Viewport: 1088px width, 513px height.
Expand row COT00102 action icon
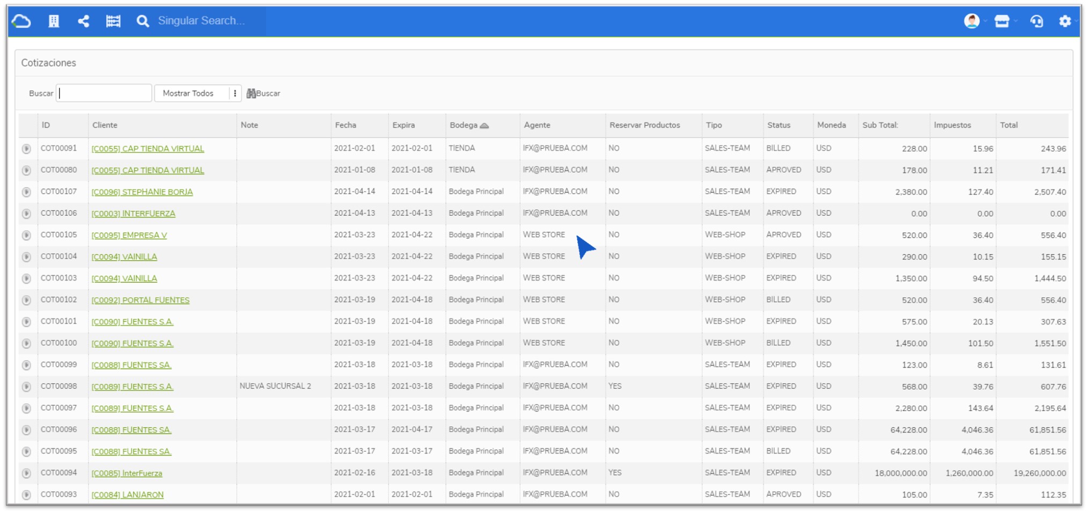coord(26,300)
